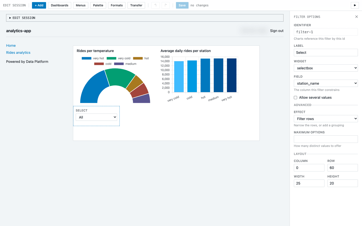Open the Rides analytics link

point(18,52)
